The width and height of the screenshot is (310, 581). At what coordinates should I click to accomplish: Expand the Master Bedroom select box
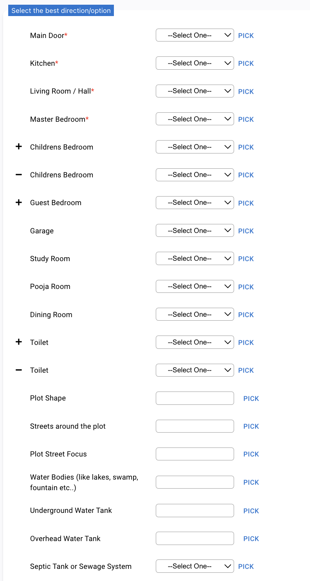click(x=195, y=119)
